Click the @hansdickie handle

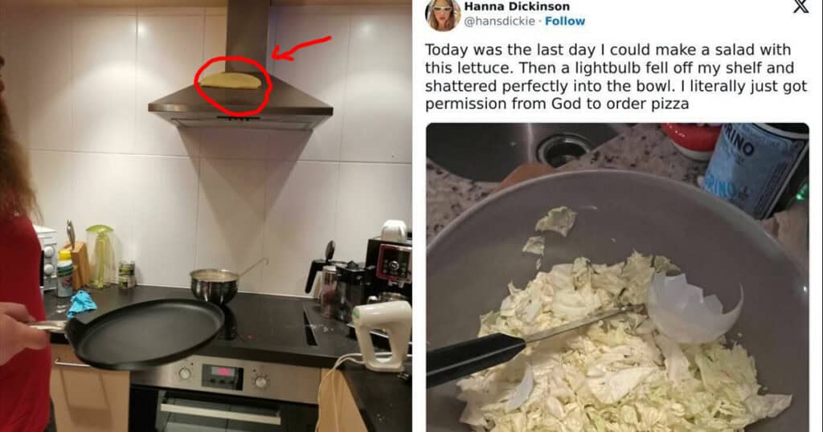point(499,21)
